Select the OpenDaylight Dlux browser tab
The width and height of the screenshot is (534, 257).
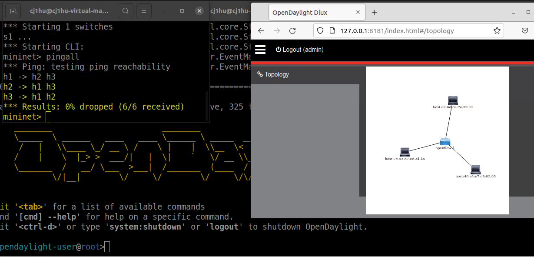coord(316,12)
